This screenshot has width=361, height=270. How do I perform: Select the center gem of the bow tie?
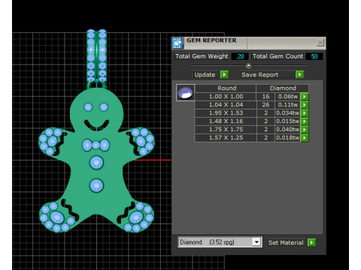(x=96, y=145)
